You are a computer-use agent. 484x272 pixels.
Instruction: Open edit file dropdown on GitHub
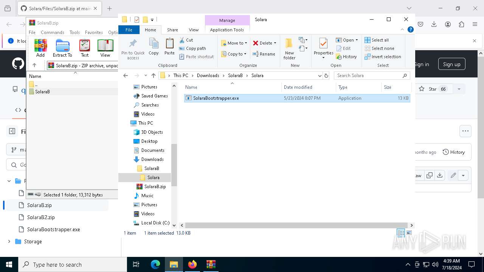[x=463, y=175]
